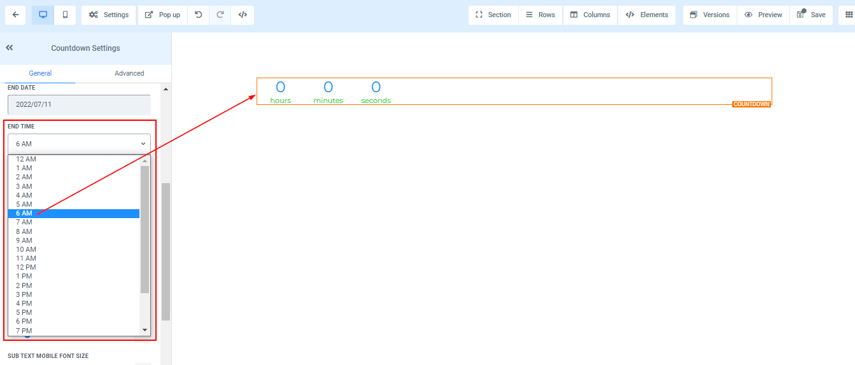Select the General tab

tap(40, 73)
